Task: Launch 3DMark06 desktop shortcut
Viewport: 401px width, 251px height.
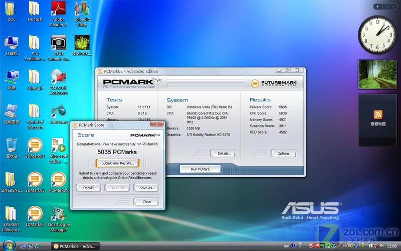Action: 35,217
